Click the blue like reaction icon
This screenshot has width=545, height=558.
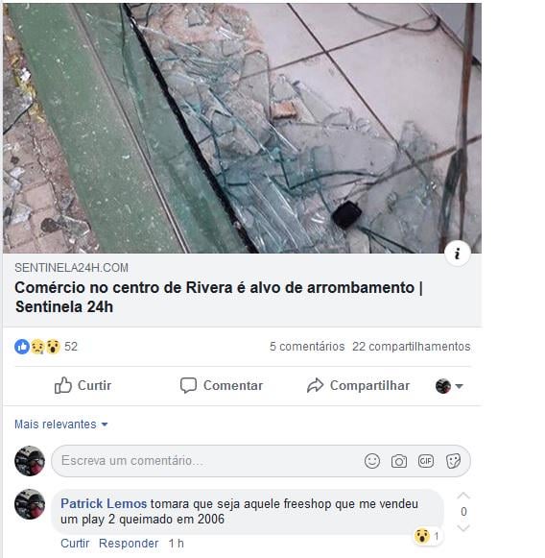coord(22,347)
